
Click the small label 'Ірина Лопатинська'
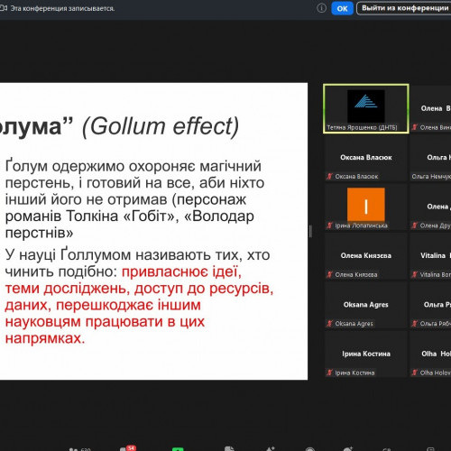coord(362,225)
